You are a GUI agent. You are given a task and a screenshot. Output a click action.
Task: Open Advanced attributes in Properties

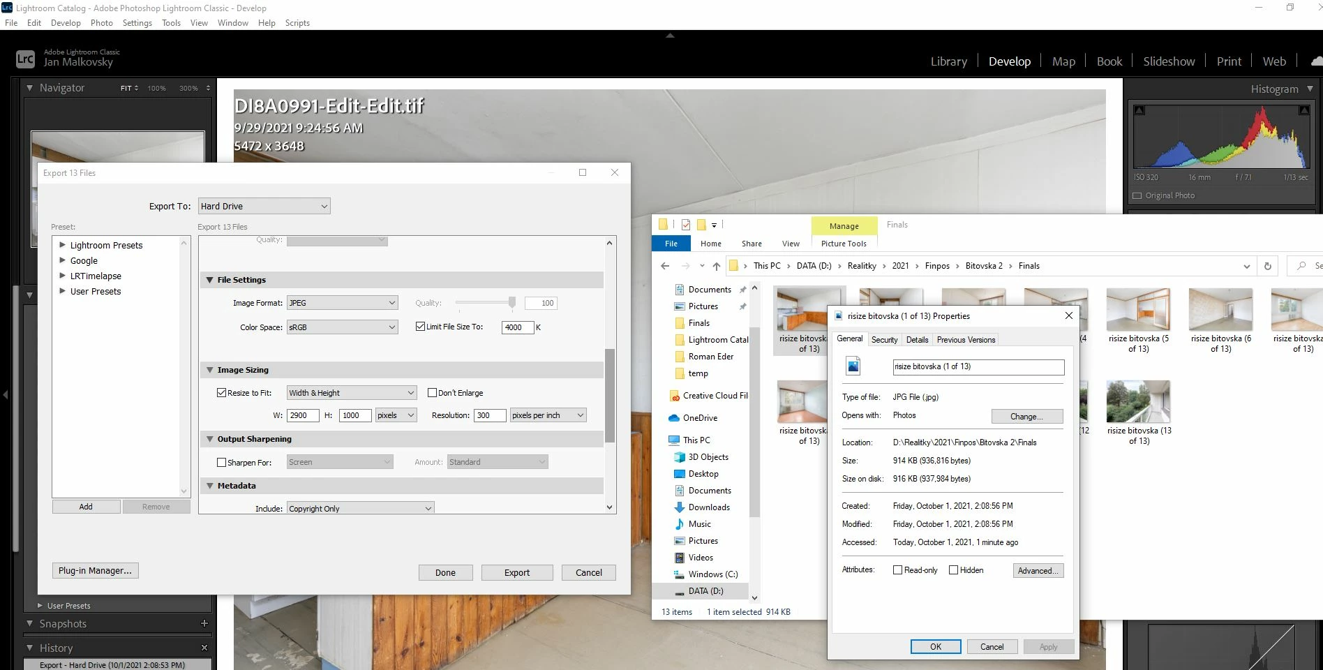tap(1038, 570)
